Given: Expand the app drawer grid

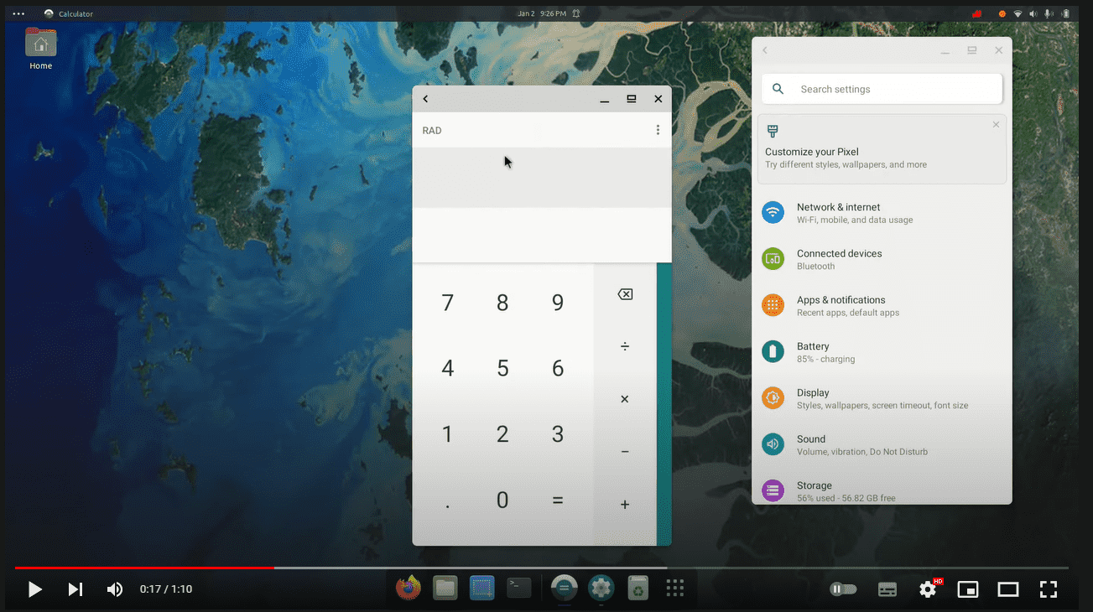Looking at the screenshot, I should click(x=674, y=588).
